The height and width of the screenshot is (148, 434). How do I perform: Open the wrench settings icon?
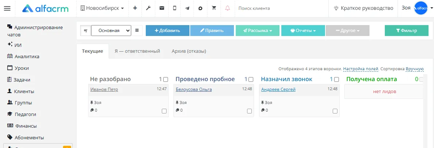point(148,8)
